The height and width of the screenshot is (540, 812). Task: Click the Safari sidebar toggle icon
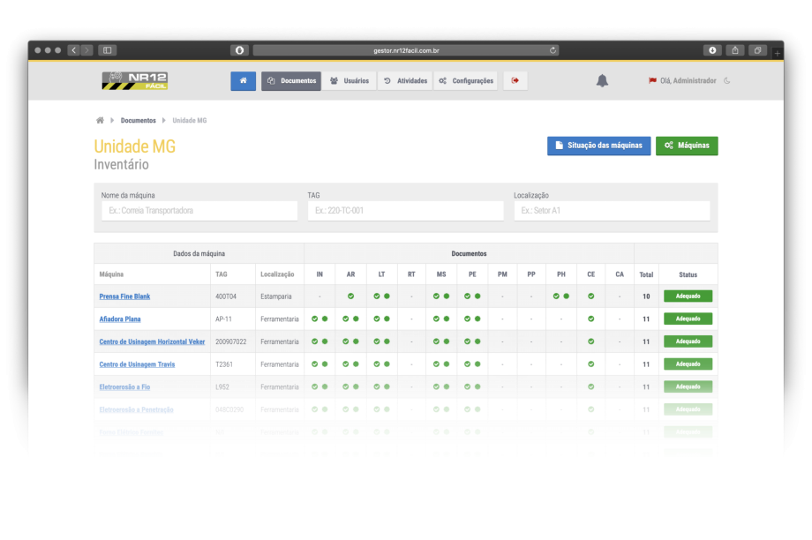click(x=108, y=50)
